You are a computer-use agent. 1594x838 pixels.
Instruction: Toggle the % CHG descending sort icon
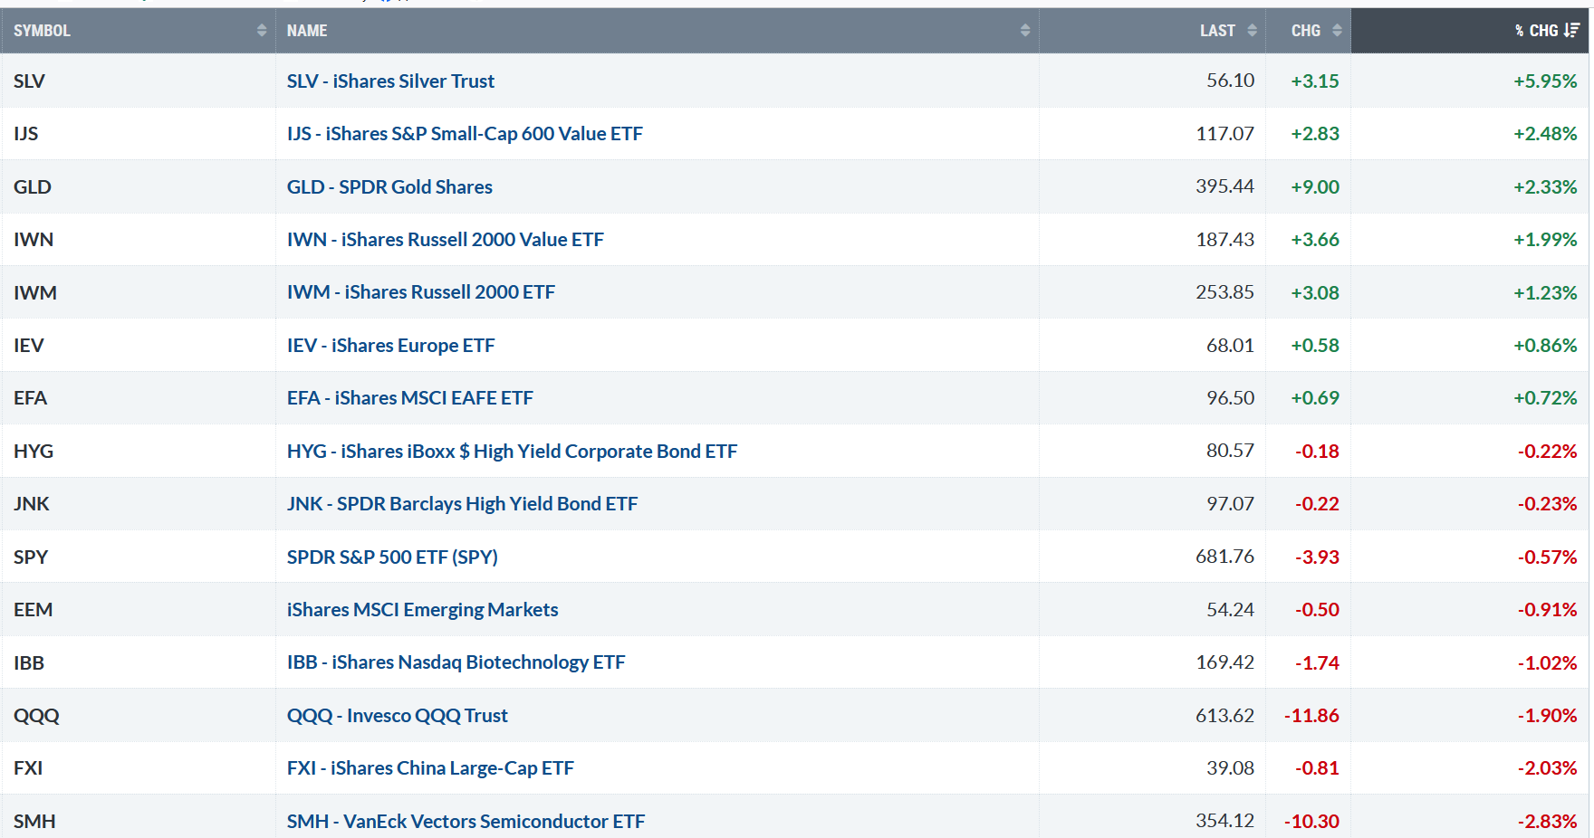1571,31
